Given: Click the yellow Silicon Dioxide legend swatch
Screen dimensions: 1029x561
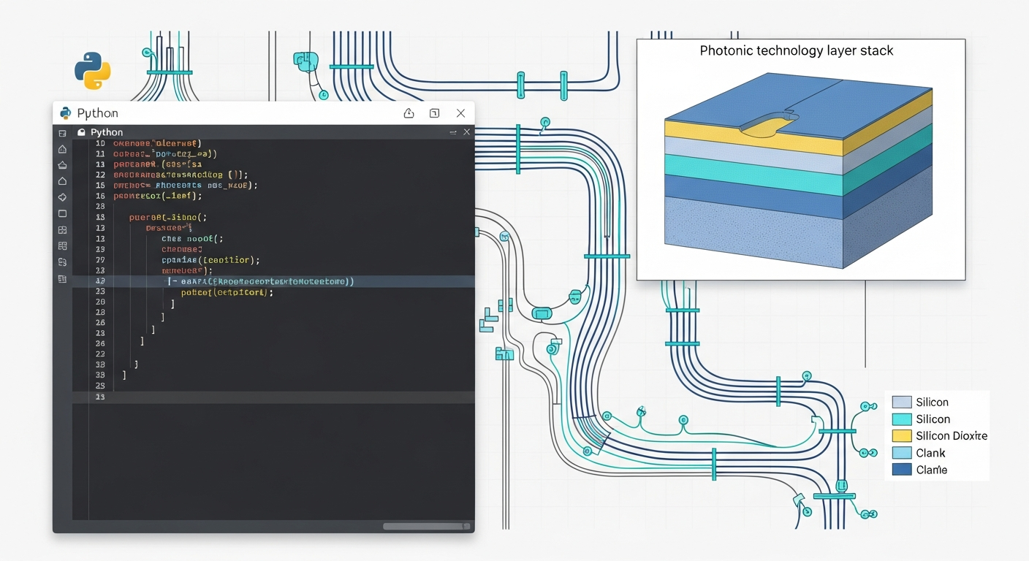Looking at the screenshot, I should click(x=902, y=436).
